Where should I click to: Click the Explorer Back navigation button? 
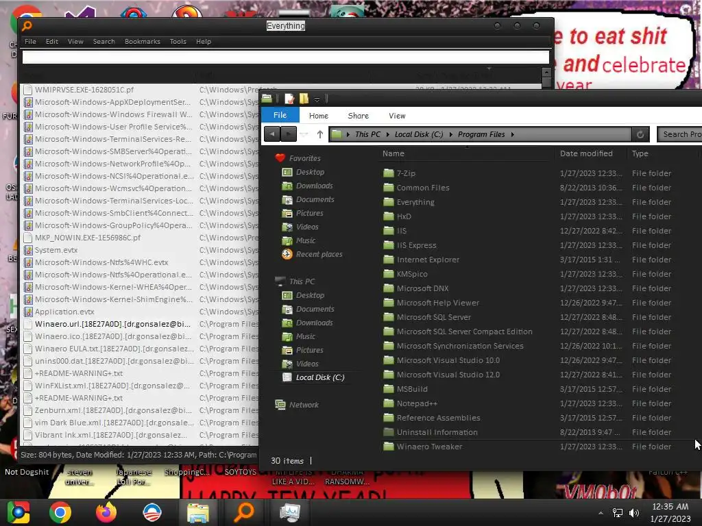click(x=272, y=134)
